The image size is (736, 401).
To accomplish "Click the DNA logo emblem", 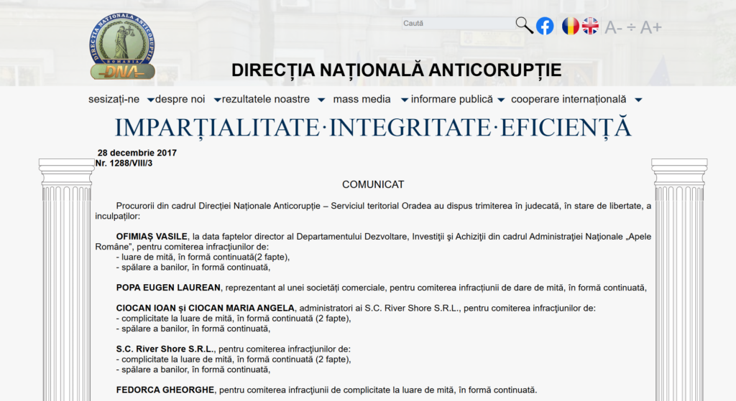I will tap(122, 47).
